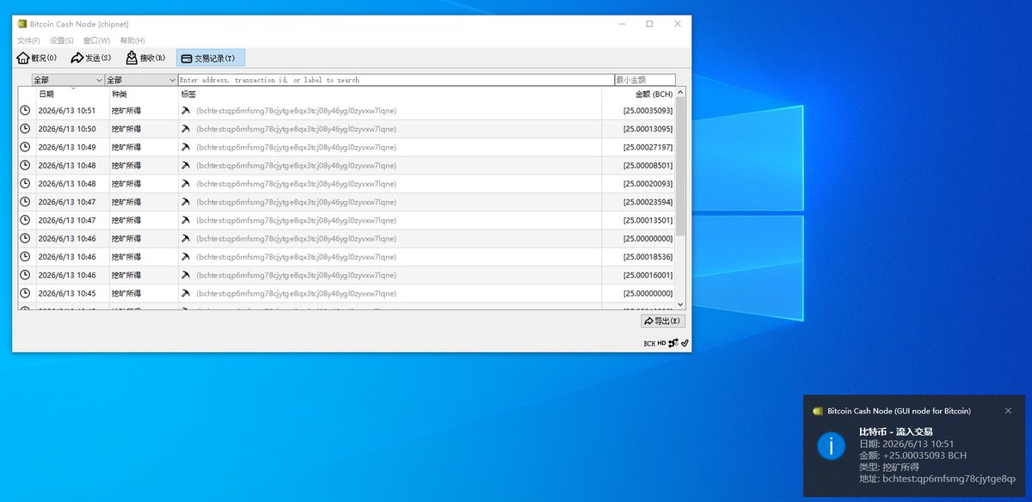The image size is (1032, 502).
Task: Select the amount [25.00027197]
Action: point(648,147)
